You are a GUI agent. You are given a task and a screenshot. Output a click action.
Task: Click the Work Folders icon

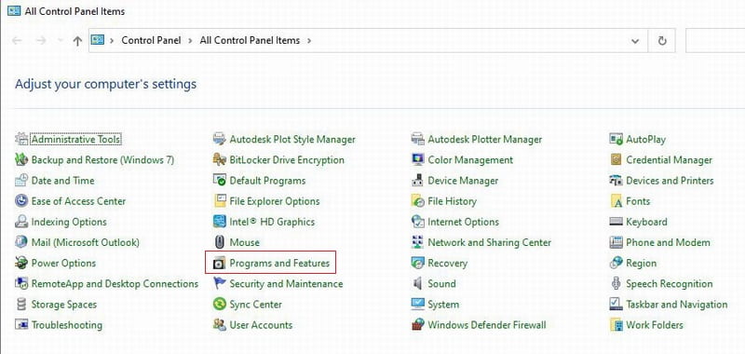click(616, 325)
